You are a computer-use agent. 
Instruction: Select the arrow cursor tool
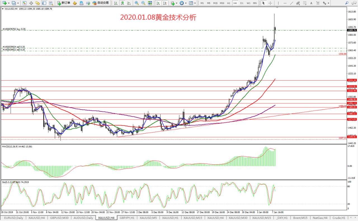(x=263, y=3)
